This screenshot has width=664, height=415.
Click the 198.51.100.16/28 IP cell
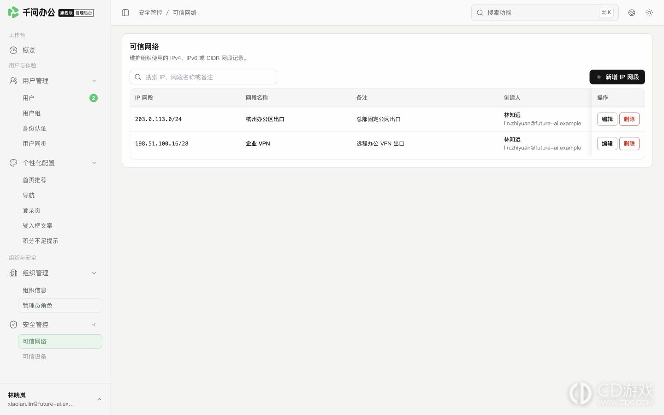[x=161, y=143]
